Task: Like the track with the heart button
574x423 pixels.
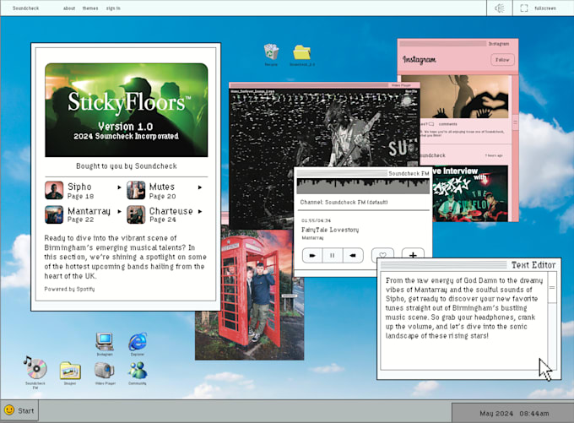Action: [382, 254]
